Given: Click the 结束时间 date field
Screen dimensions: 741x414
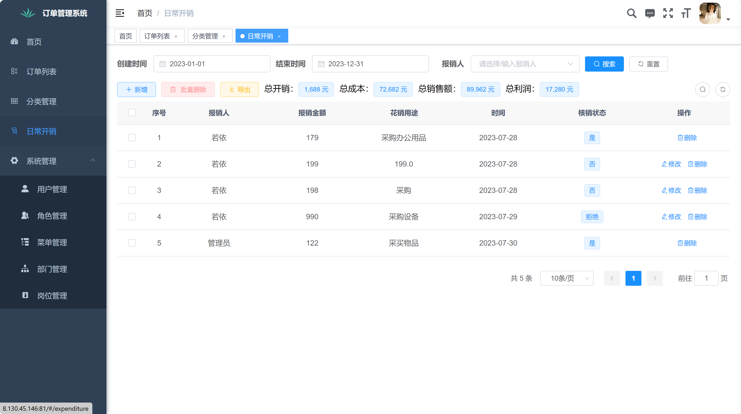Looking at the screenshot, I should click(370, 64).
